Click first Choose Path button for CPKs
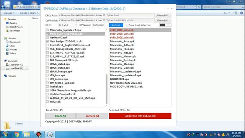Viewport: 245px width, 138px height. tap(163, 15)
